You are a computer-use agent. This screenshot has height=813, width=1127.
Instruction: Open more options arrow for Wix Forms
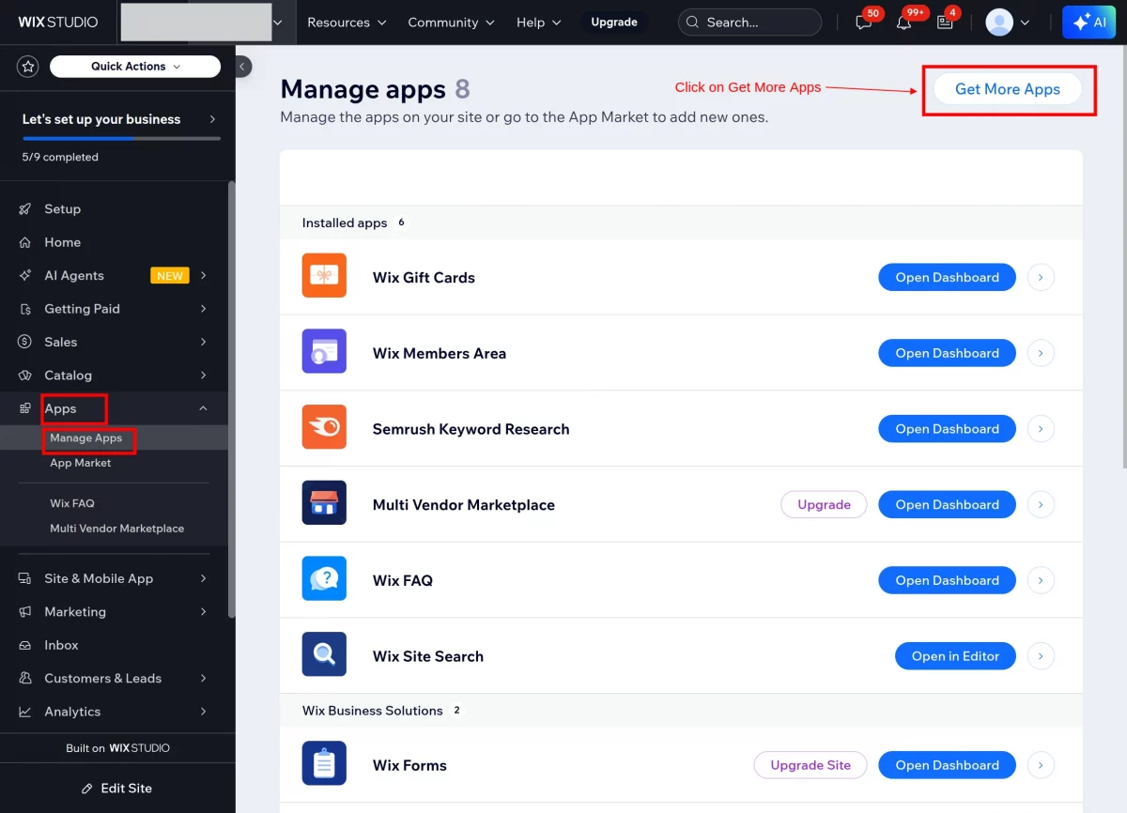(x=1041, y=765)
